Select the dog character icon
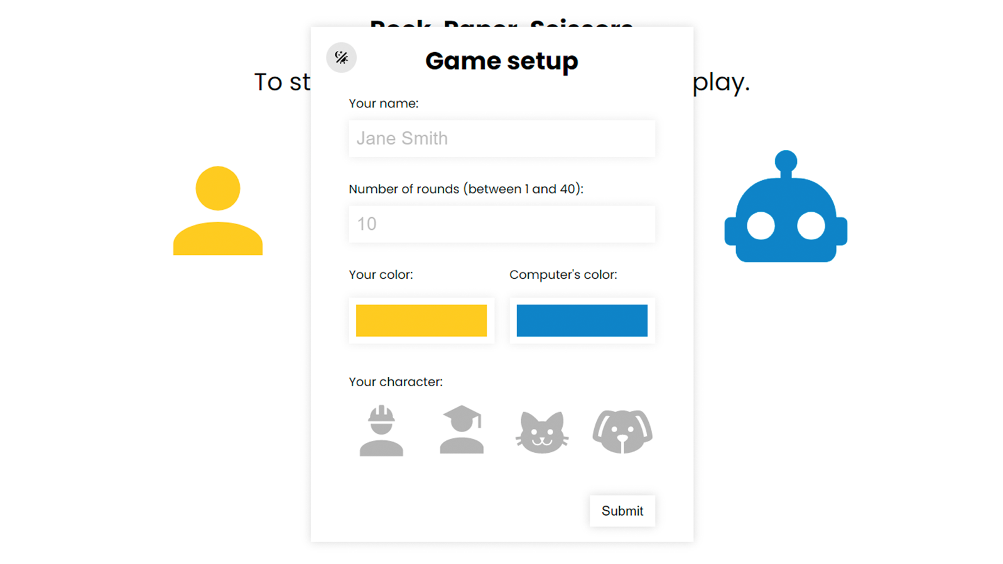This screenshot has height=564, width=1003. (622, 431)
